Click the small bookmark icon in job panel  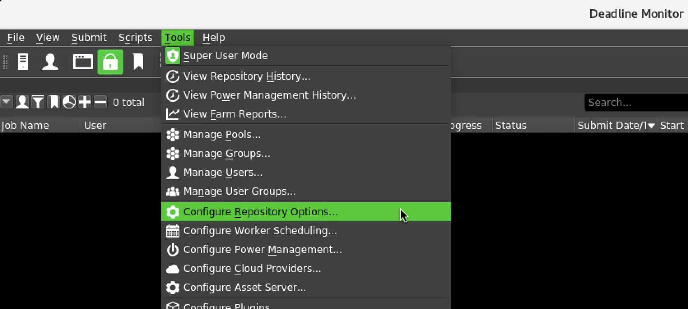[x=53, y=102]
